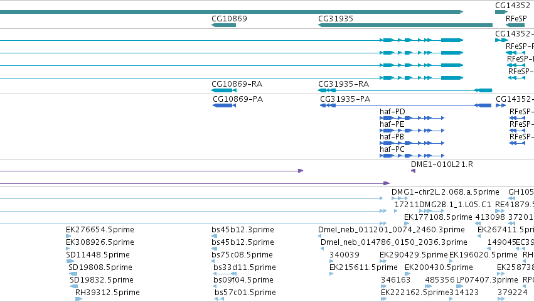Click the 314123 EST label
Viewport: 534px width, 302px height.
(x=464, y=293)
